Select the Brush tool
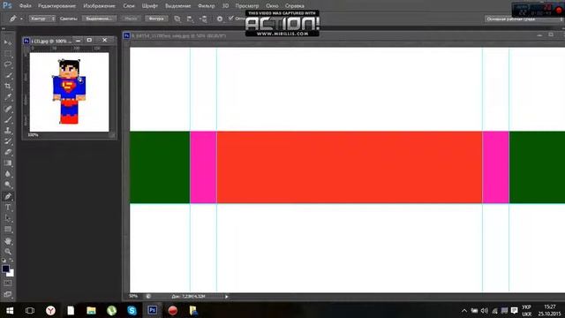 tap(8, 119)
